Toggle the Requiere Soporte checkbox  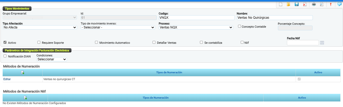[x=39, y=42]
